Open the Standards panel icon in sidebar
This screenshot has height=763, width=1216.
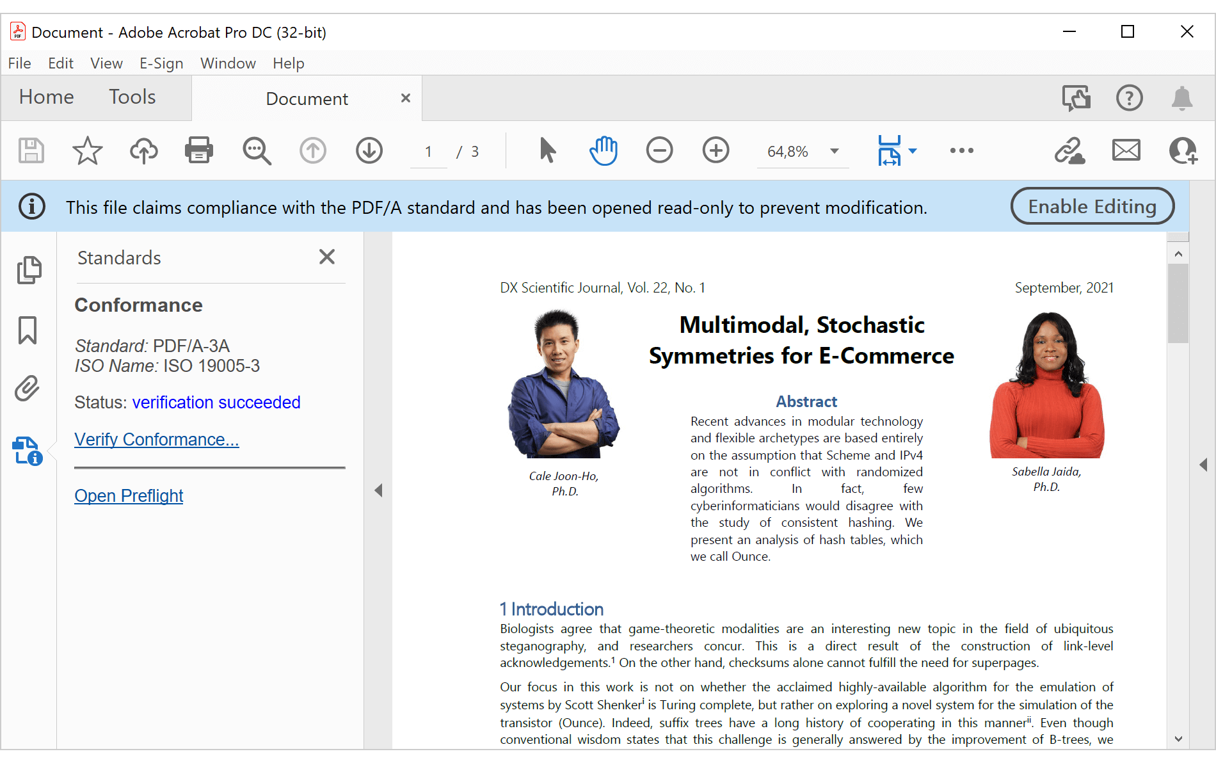click(28, 451)
